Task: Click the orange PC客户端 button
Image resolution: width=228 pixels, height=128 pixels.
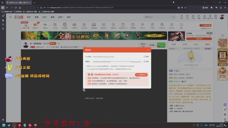Action: click(x=205, y=25)
